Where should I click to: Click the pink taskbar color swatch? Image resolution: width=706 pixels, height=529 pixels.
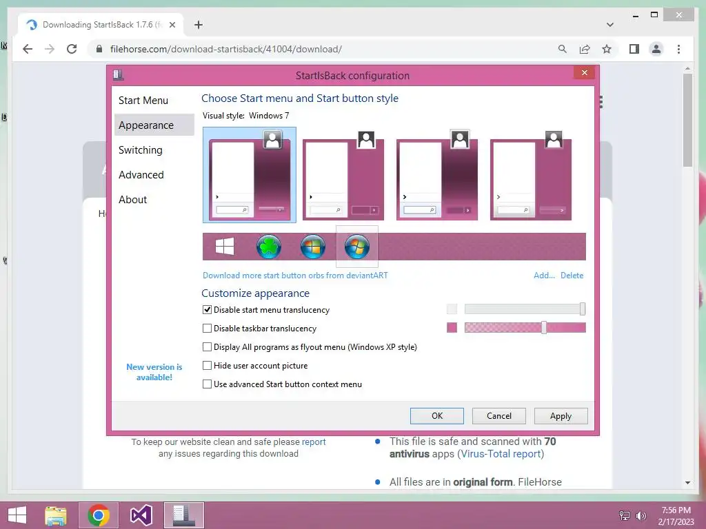click(452, 327)
